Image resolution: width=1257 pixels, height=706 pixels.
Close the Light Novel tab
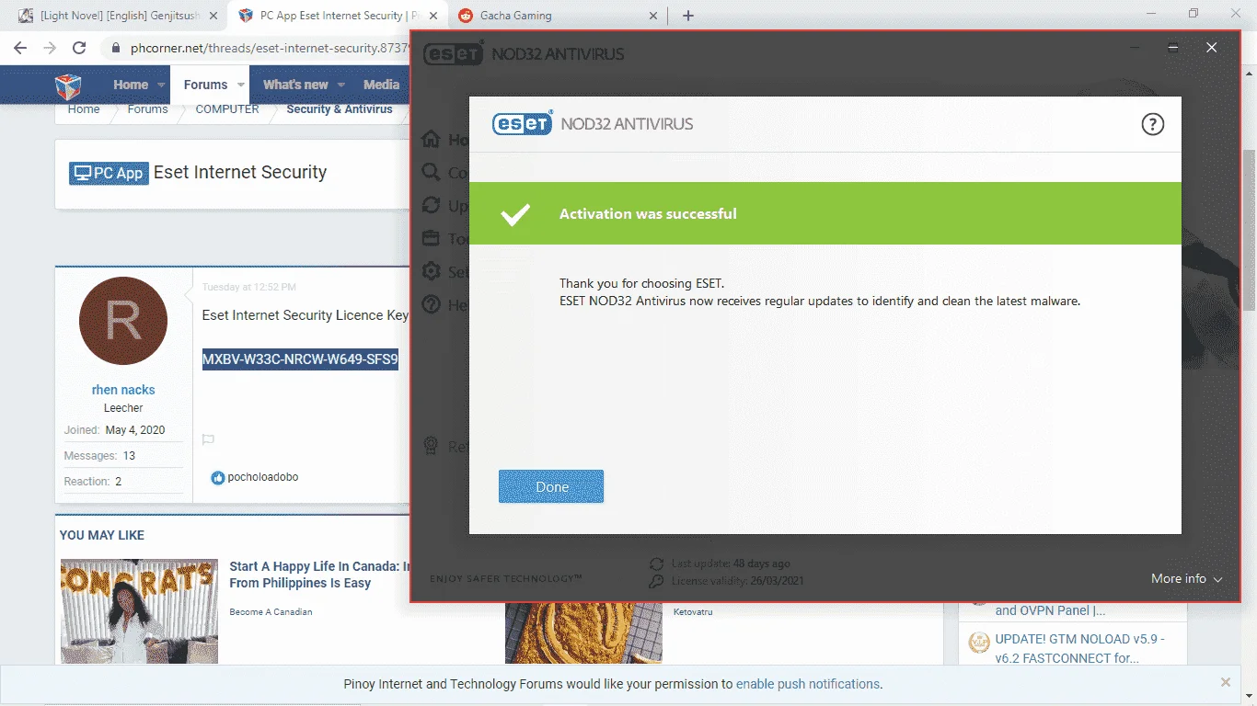213,16
